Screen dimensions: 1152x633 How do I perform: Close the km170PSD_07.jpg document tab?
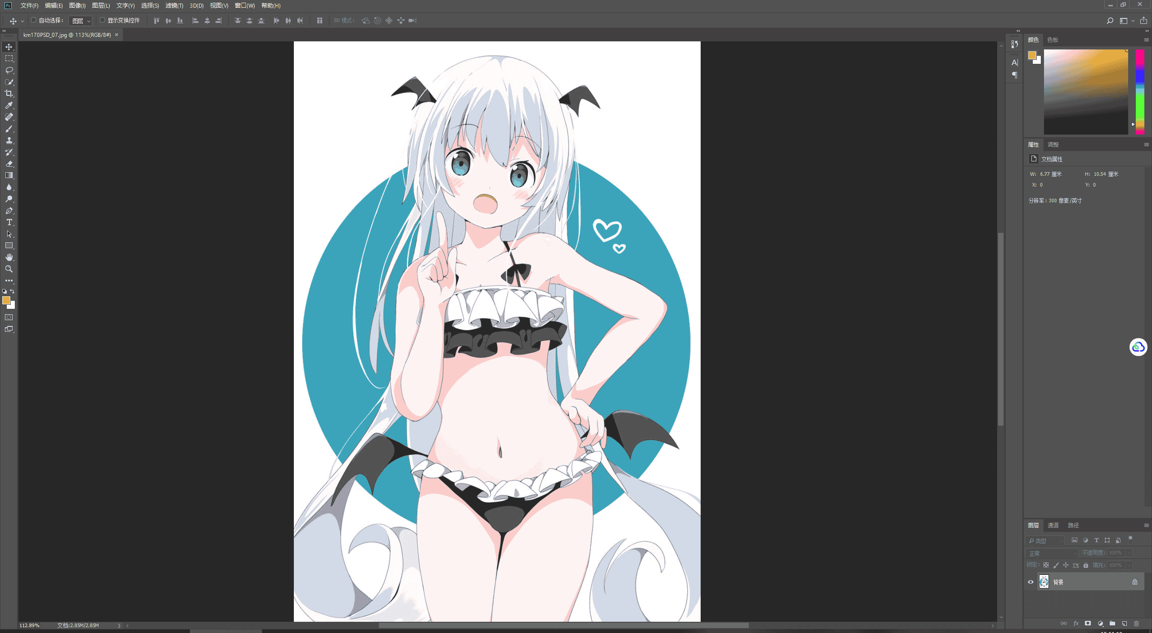coord(117,35)
